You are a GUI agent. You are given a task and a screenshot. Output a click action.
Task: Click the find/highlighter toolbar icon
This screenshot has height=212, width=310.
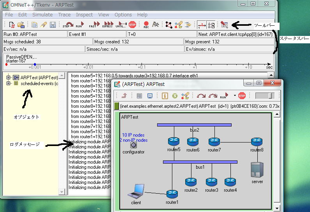(44, 25)
